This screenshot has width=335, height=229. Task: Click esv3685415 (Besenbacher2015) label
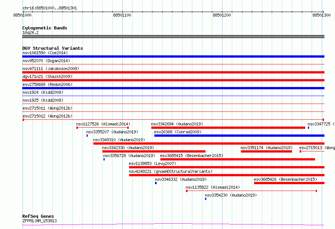pyautogui.click(x=192, y=156)
